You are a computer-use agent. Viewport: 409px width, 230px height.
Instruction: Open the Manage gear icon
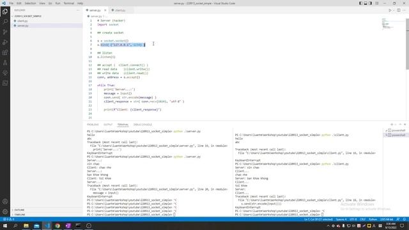5,211
